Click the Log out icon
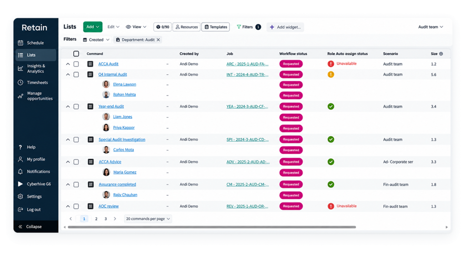 click(20, 210)
